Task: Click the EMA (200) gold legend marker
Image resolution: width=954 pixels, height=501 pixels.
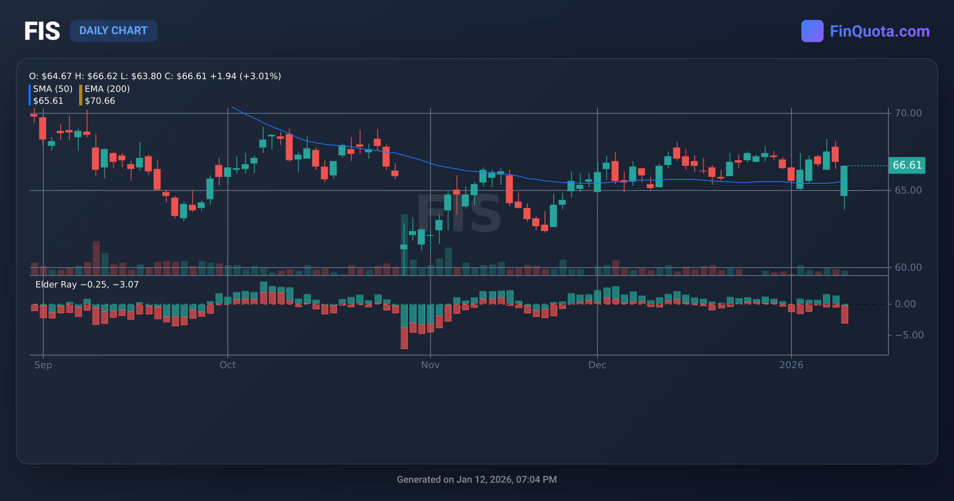Action: (x=81, y=95)
